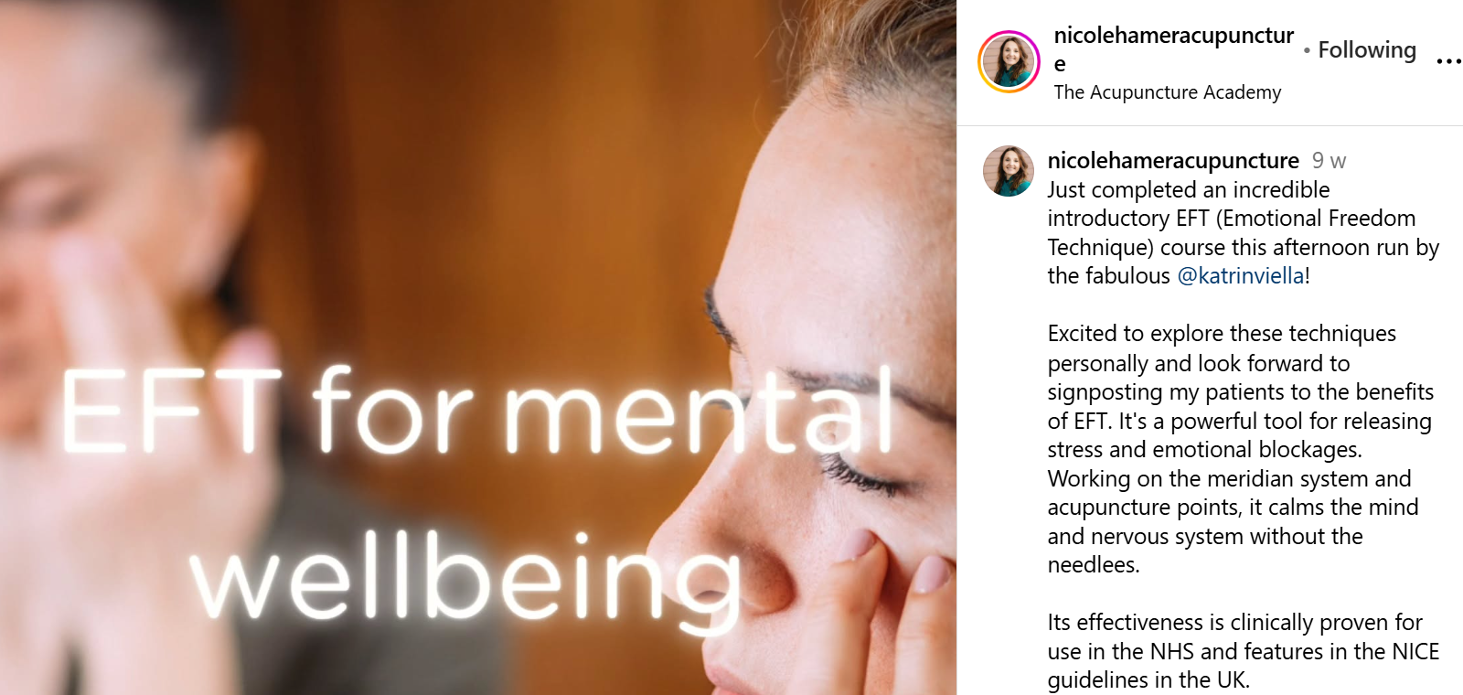Viewport: 1463px width, 695px height.
Task: Click the 'wellbeing' overlay word on image
Action: tap(466, 578)
